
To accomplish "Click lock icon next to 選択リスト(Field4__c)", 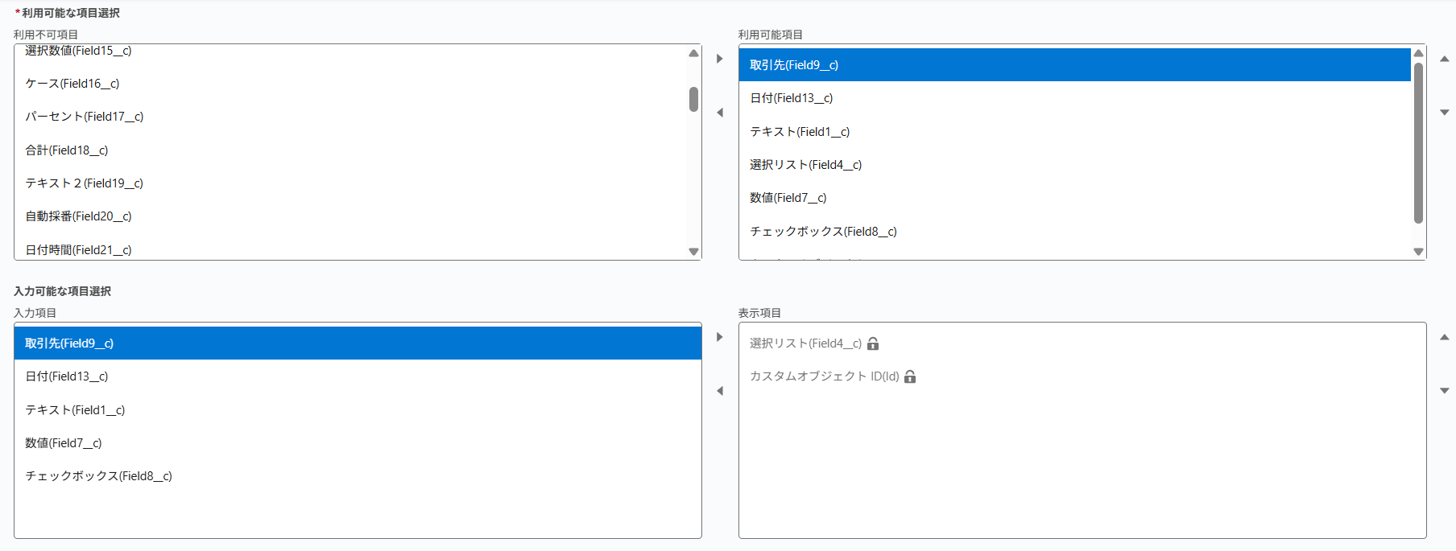I will (873, 343).
